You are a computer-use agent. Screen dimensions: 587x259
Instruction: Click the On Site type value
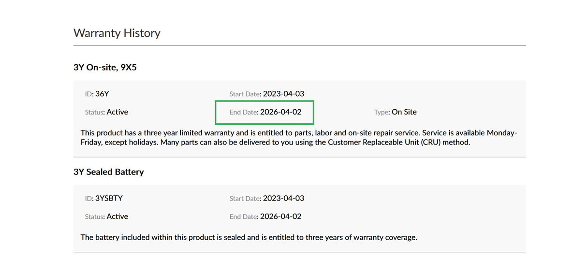pyautogui.click(x=404, y=112)
